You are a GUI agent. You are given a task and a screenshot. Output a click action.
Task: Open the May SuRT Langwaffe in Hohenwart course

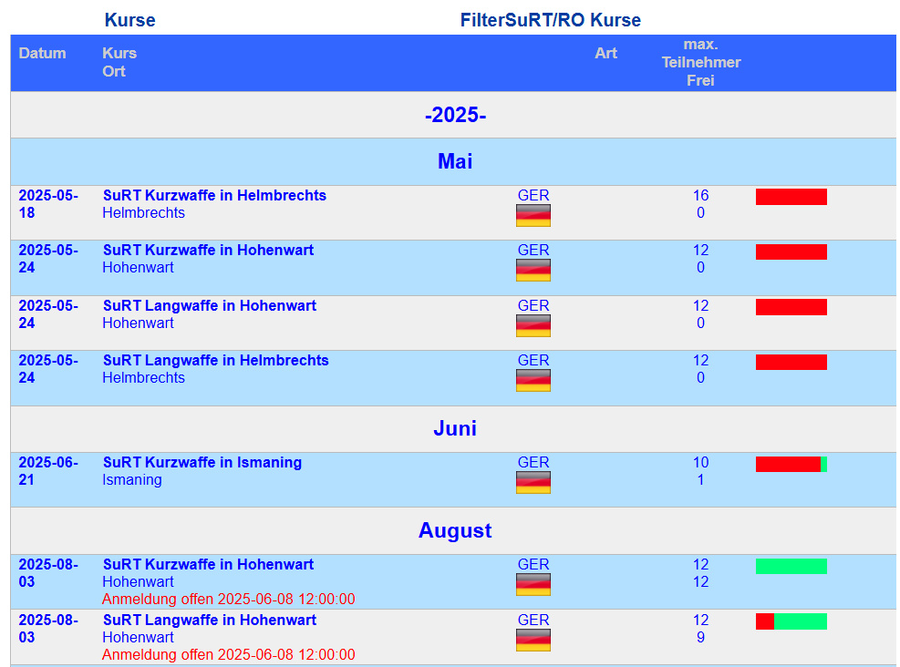click(210, 305)
